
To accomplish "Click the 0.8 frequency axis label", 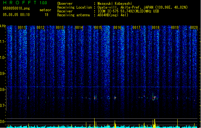I will [x=3, y=90].
